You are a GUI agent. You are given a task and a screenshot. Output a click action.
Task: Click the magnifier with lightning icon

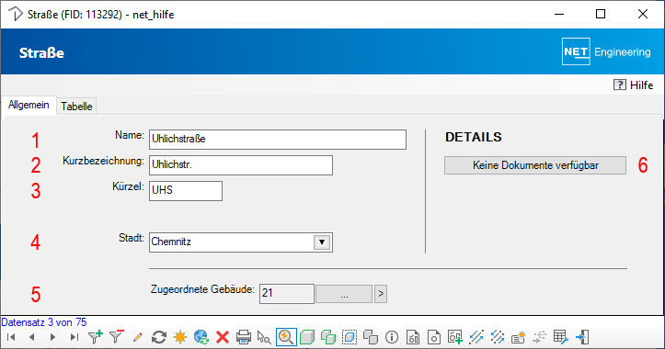pos(286,337)
